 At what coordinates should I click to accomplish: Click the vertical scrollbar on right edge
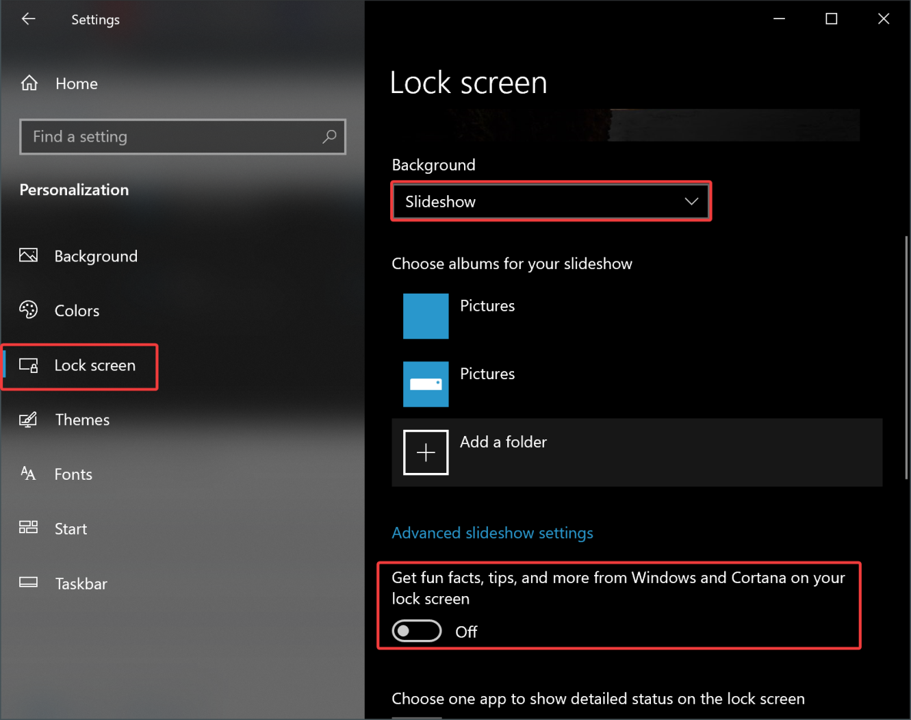(x=906, y=356)
